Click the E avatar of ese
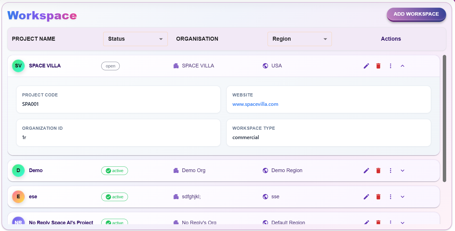Screen dimensions: 455x231 coord(18,197)
